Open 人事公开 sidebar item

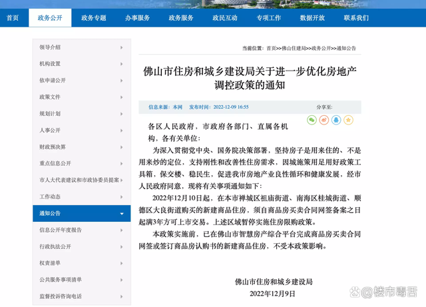[81, 131]
